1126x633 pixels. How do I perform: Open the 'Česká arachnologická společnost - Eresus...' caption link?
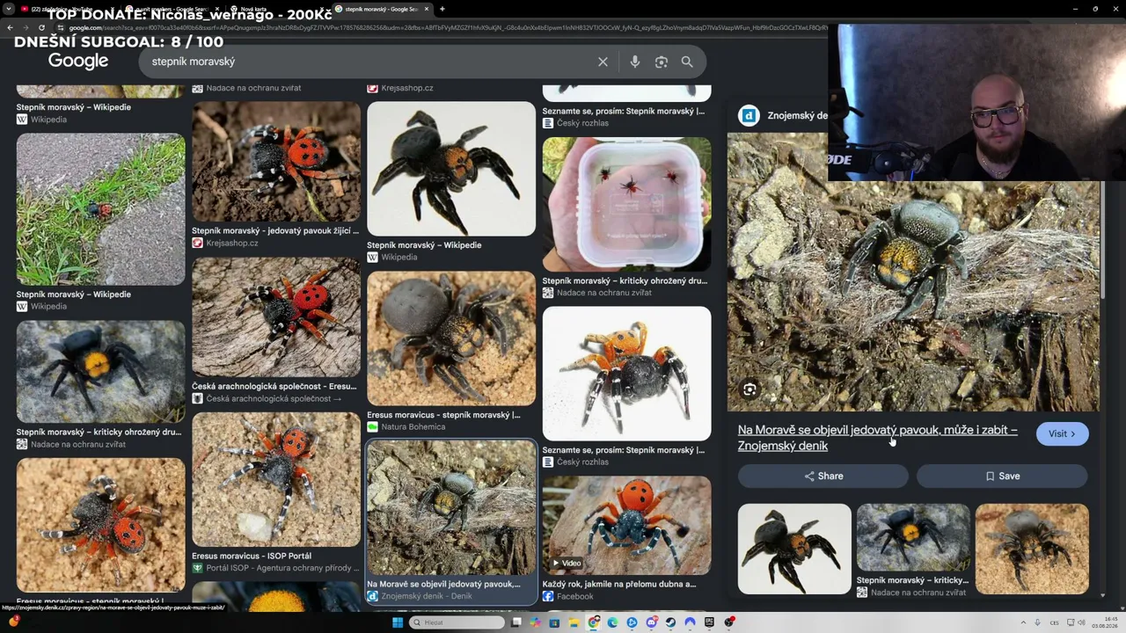[x=274, y=386]
